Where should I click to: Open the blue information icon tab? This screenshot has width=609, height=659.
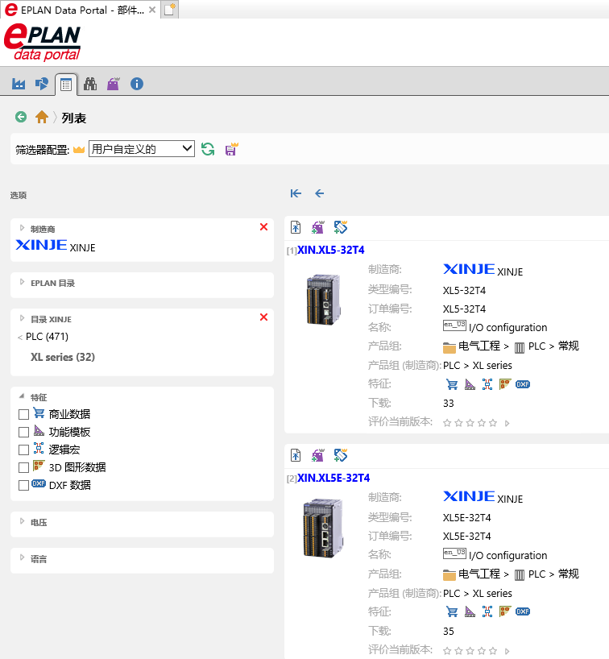pos(137,84)
